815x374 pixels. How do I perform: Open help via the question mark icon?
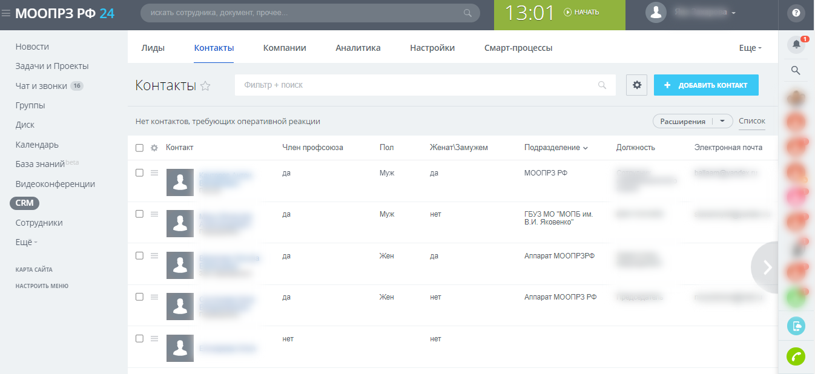pyautogui.click(x=796, y=13)
